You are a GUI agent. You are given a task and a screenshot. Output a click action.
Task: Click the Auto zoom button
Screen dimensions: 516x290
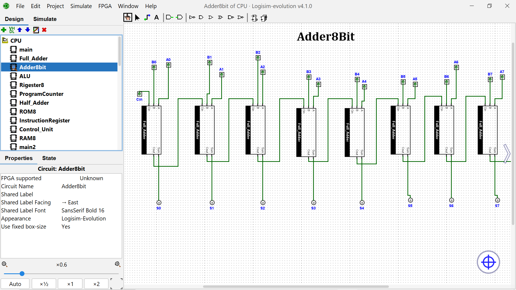point(15,284)
